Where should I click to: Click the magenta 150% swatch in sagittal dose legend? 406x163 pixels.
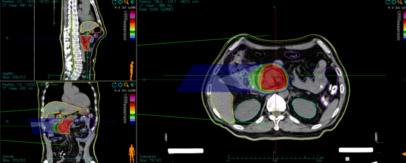(x=132, y=15)
